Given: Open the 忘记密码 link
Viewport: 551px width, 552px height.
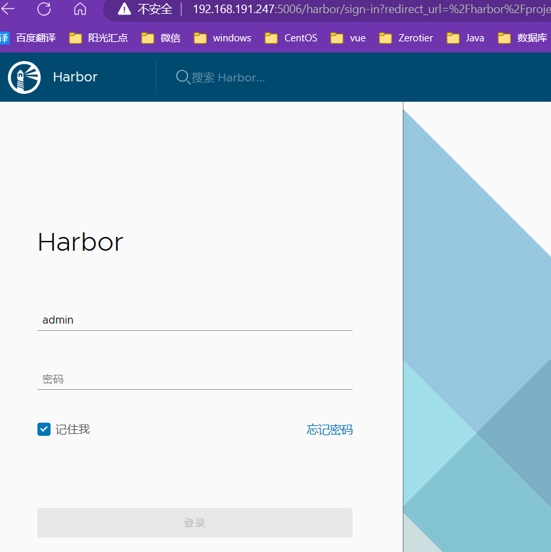Looking at the screenshot, I should point(330,429).
